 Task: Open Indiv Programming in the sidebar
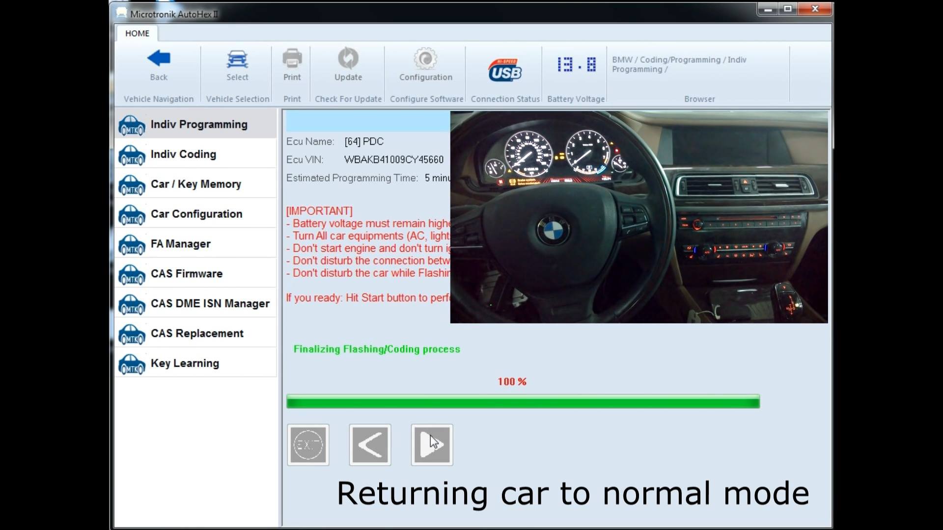(x=195, y=124)
